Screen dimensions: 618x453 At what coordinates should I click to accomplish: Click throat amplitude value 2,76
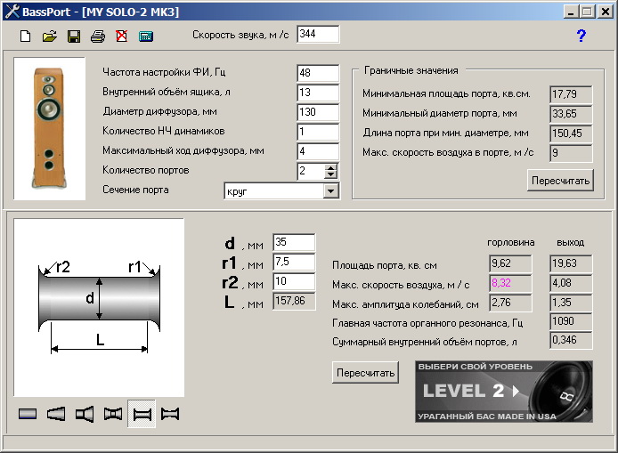pyautogui.click(x=510, y=303)
